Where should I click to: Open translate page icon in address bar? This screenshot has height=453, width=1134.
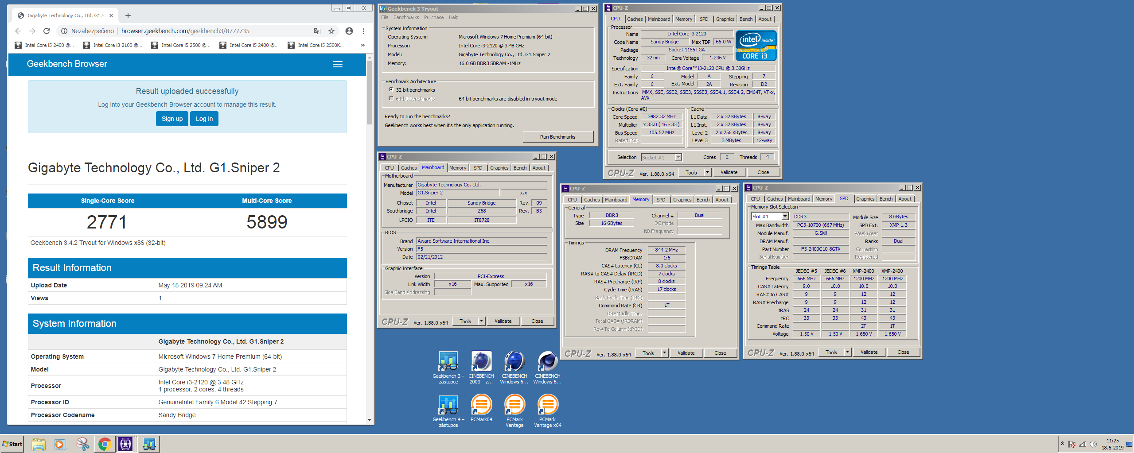[317, 31]
